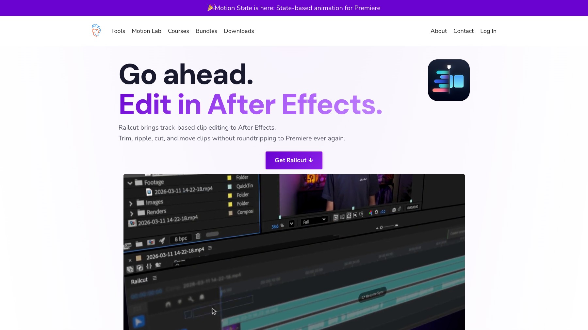
Task: Click the Get Railcut button
Action: pos(294,160)
